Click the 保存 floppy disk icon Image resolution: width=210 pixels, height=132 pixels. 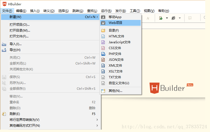click(4, 77)
